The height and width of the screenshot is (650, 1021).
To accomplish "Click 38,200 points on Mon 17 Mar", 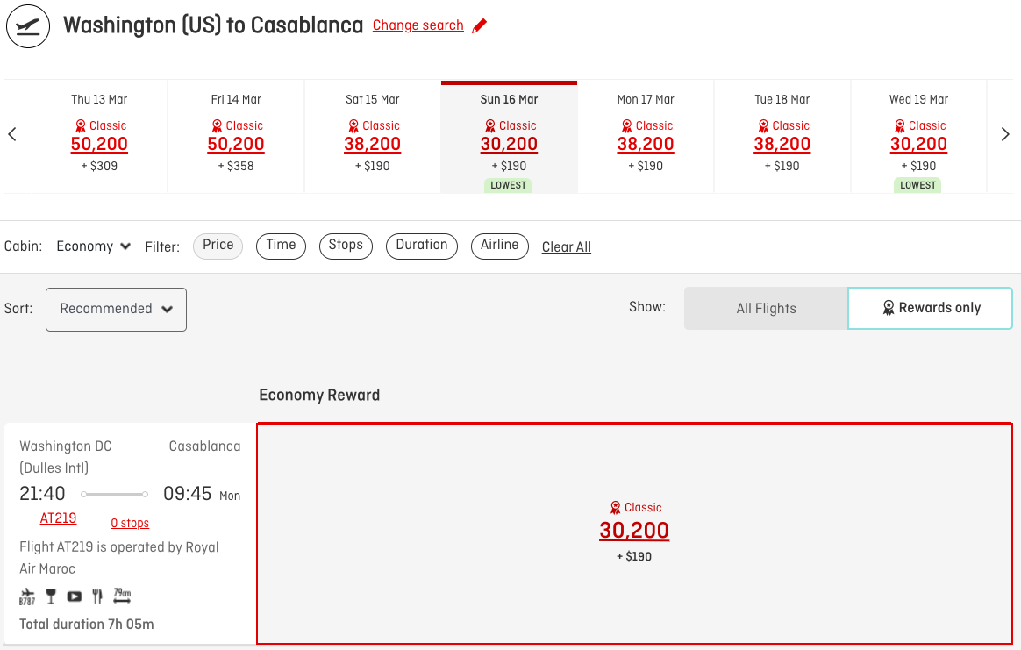I will pos(646,144).
